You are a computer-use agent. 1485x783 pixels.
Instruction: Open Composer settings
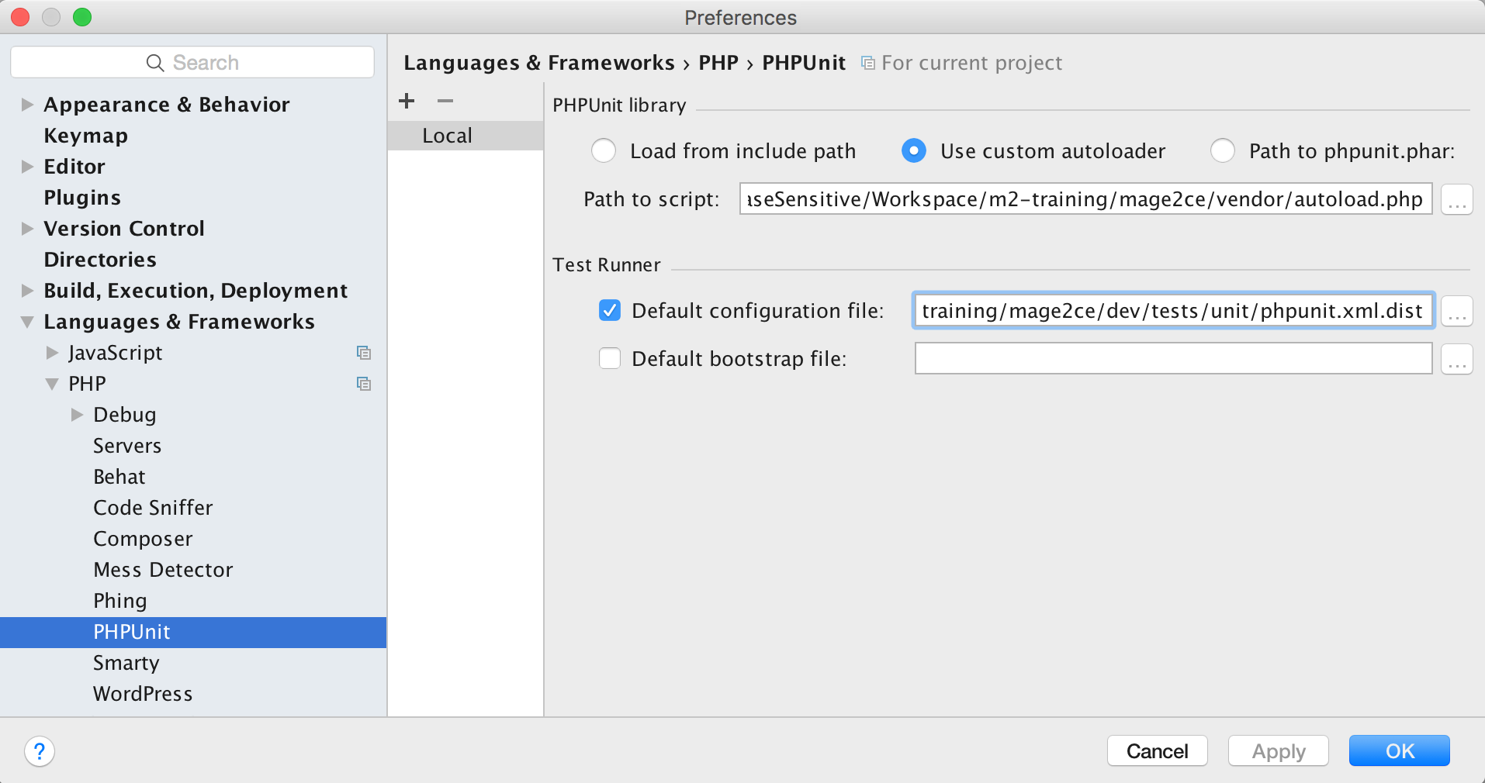click(143, 539)
